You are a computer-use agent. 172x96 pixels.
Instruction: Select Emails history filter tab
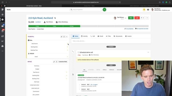click(105, 70)
